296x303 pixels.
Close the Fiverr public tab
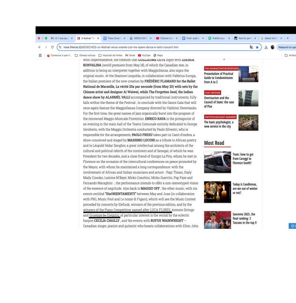203,38
